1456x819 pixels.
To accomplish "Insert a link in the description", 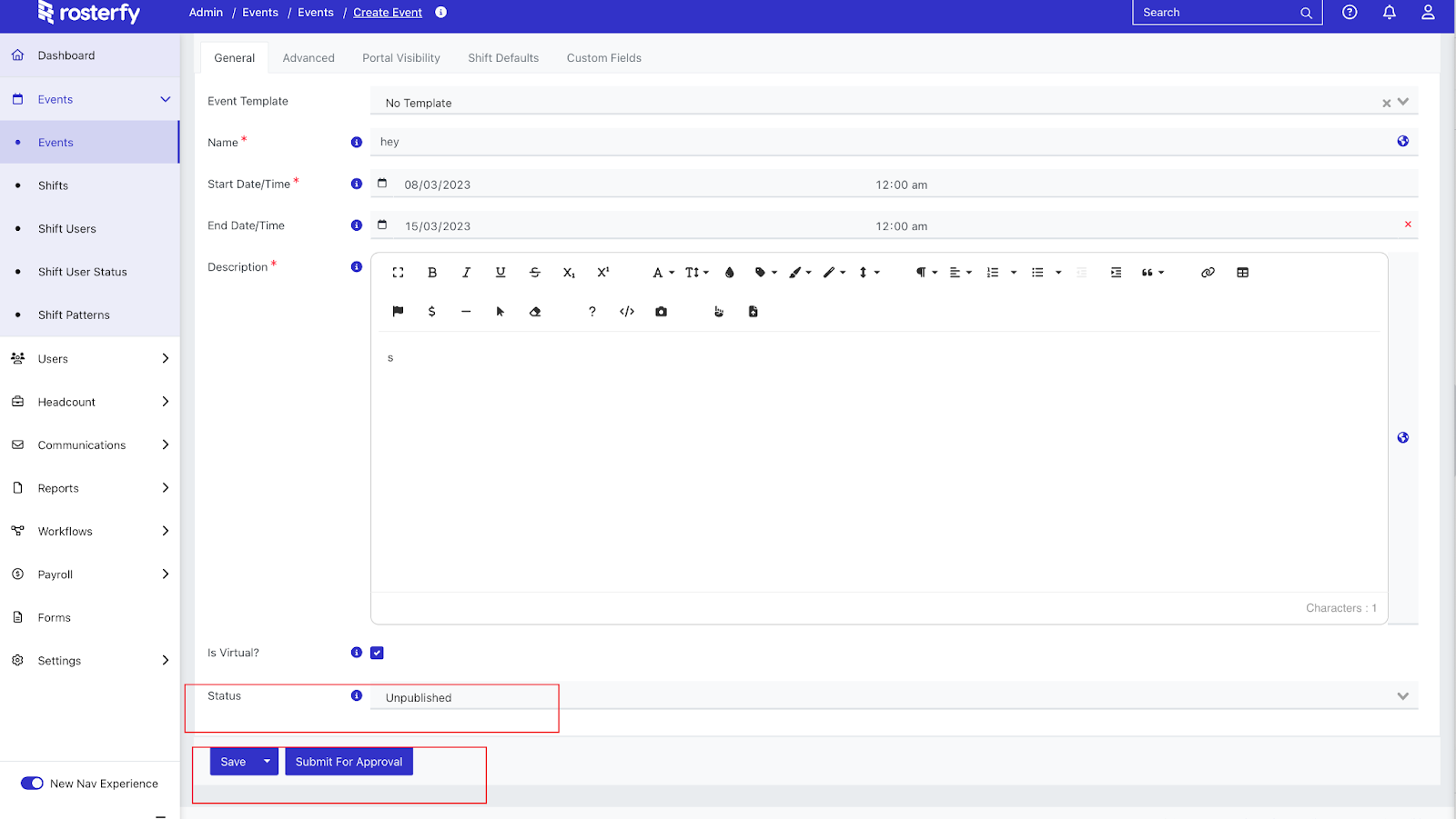I will (x=1208, y=273).
